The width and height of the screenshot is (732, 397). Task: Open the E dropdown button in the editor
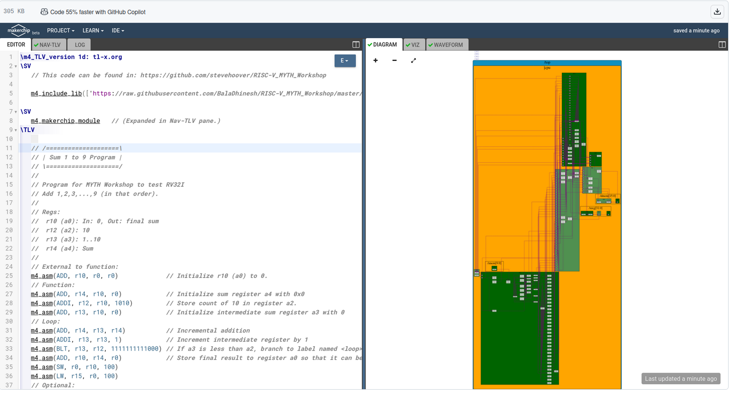[345, 60]
